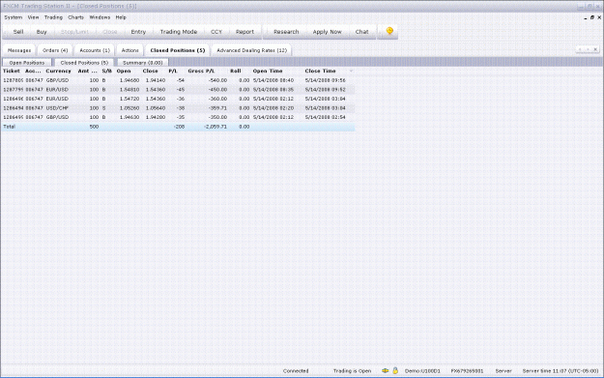Click the gross P/L value -540.00
The image size is (604, 378).
[x=217, y=80]
